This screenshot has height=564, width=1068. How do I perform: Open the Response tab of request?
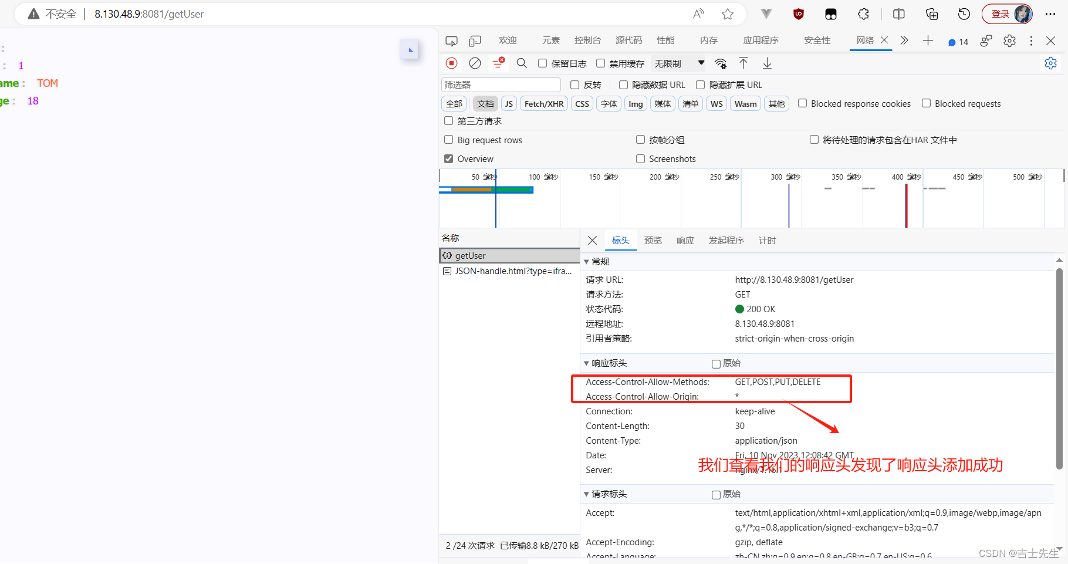[x=685, y=241]
